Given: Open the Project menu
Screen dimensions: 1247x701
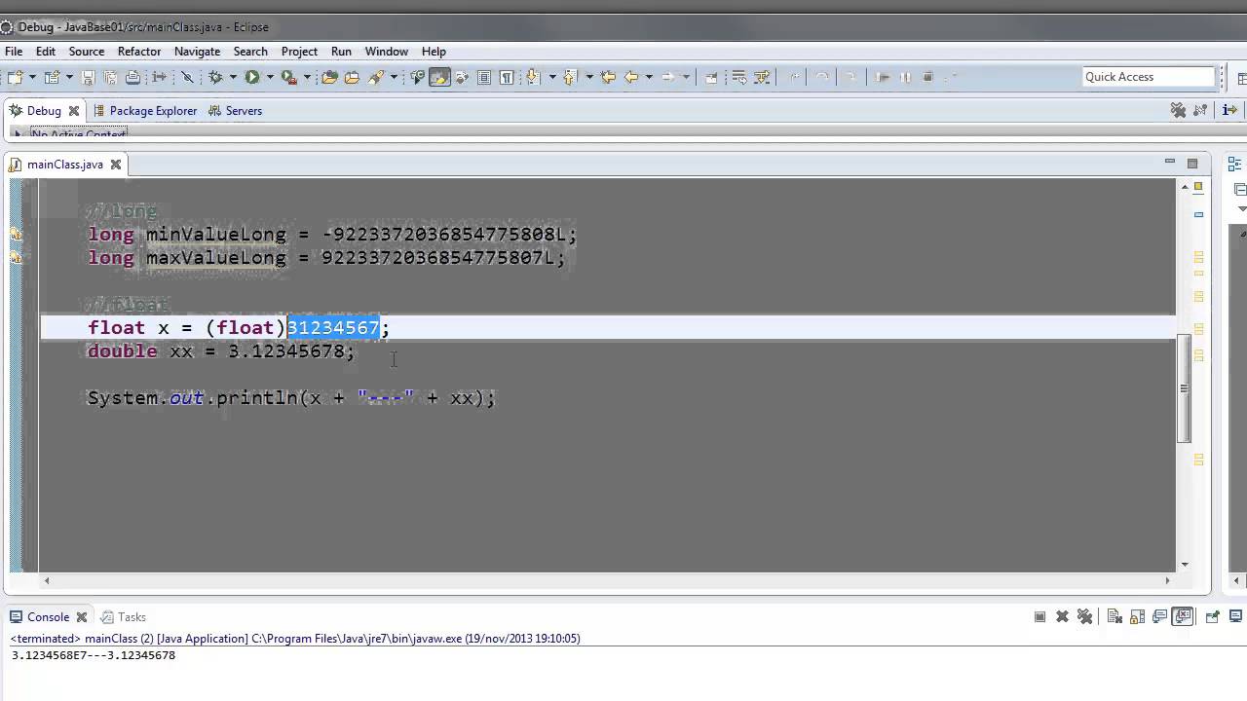Looking at the screenshot, I should pyautogui.click(x=299, y=52).
